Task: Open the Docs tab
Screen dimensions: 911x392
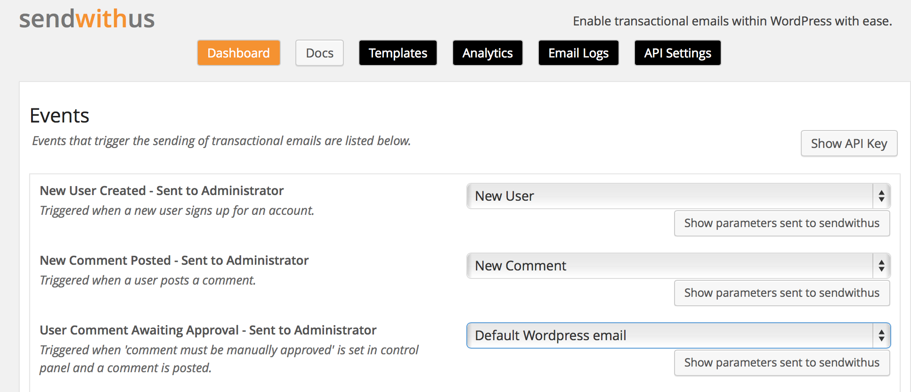Action: point(319,53)
